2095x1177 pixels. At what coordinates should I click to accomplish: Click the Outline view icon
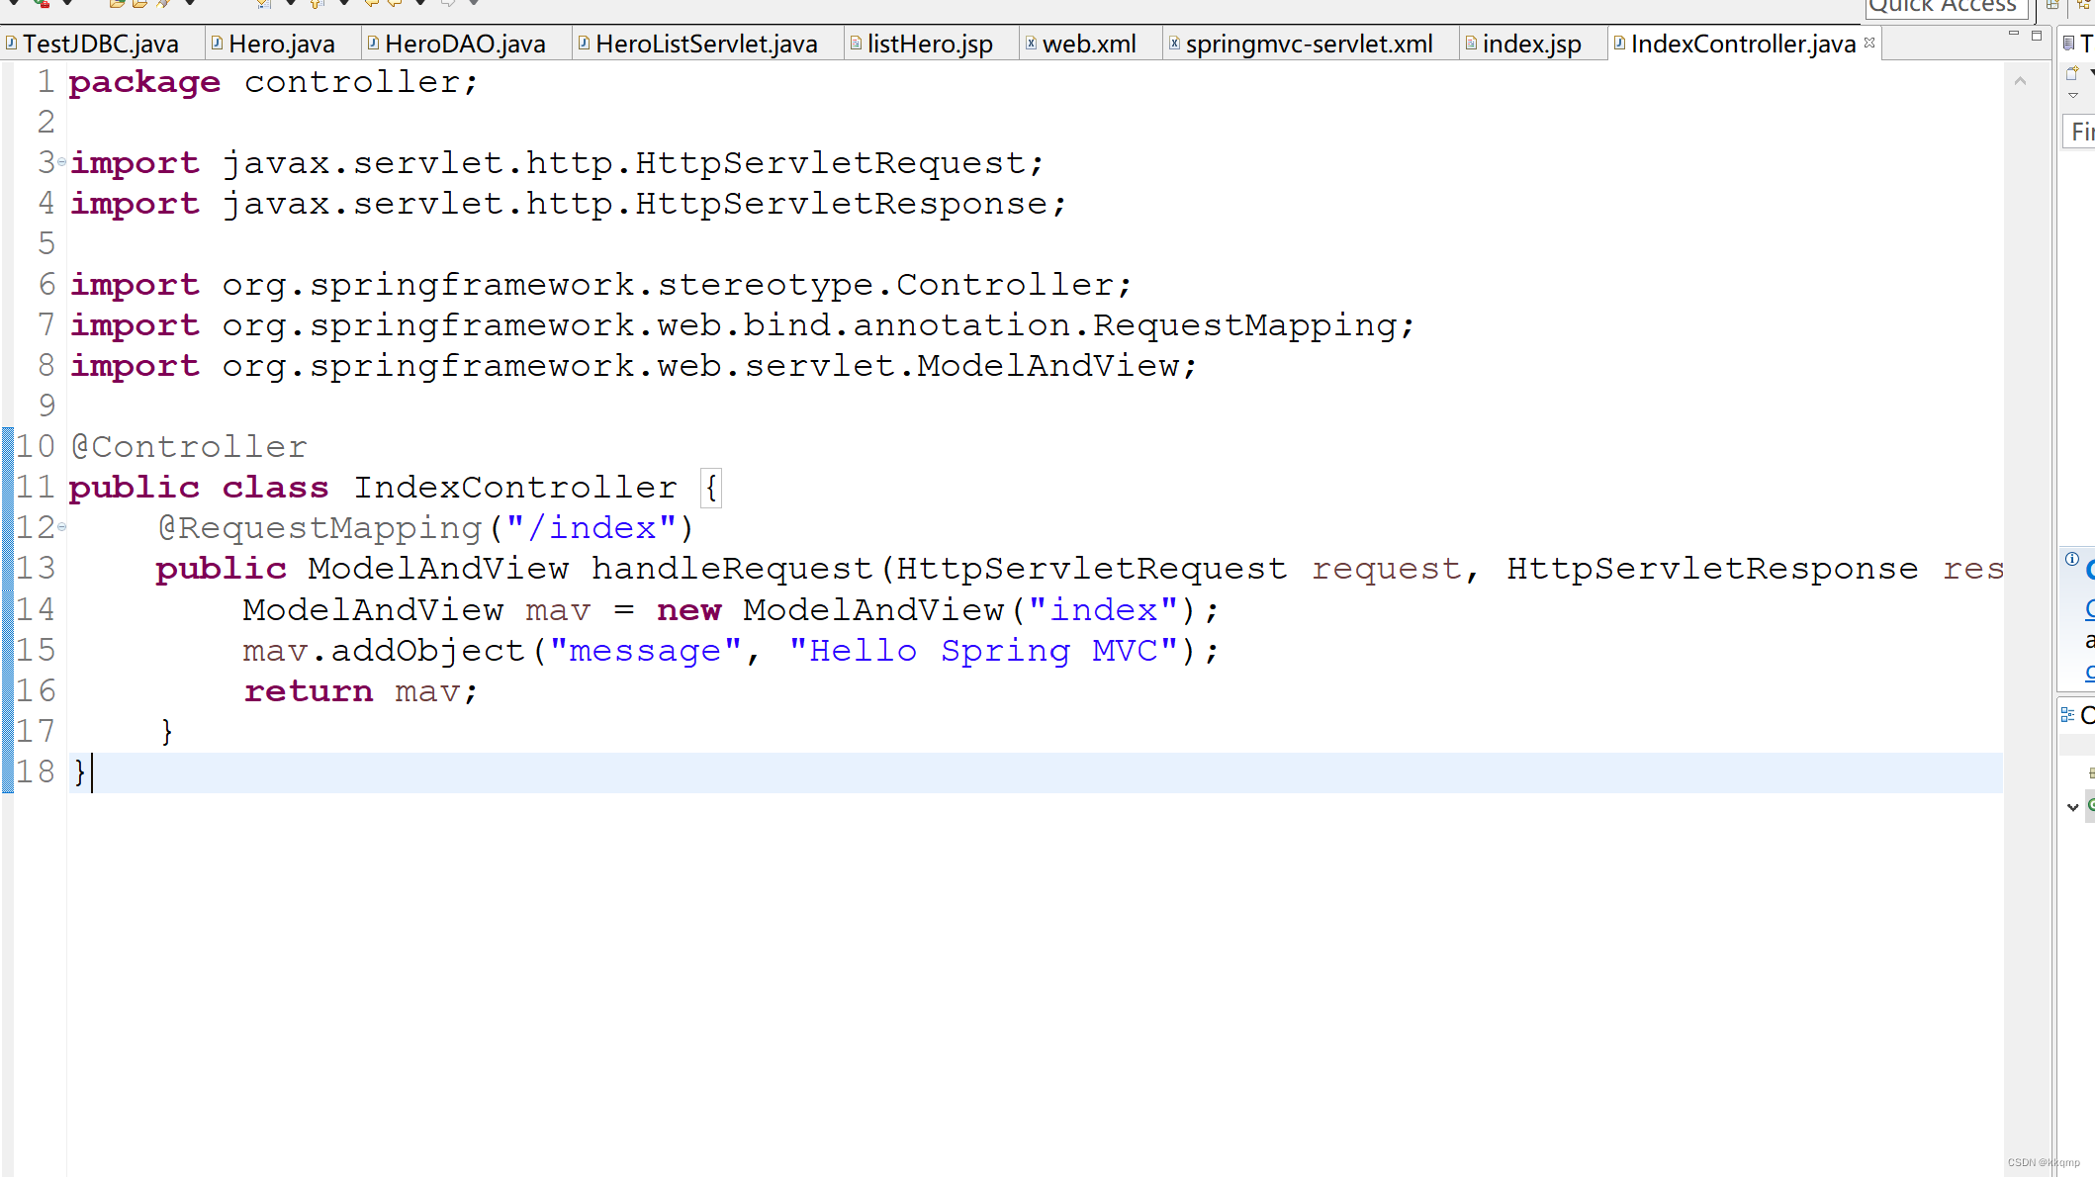click(x=2067, y=714)
